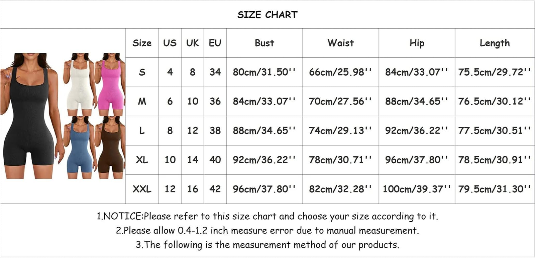Select the XXL size row label
This screenshot has height=258, width=535.
142,189
